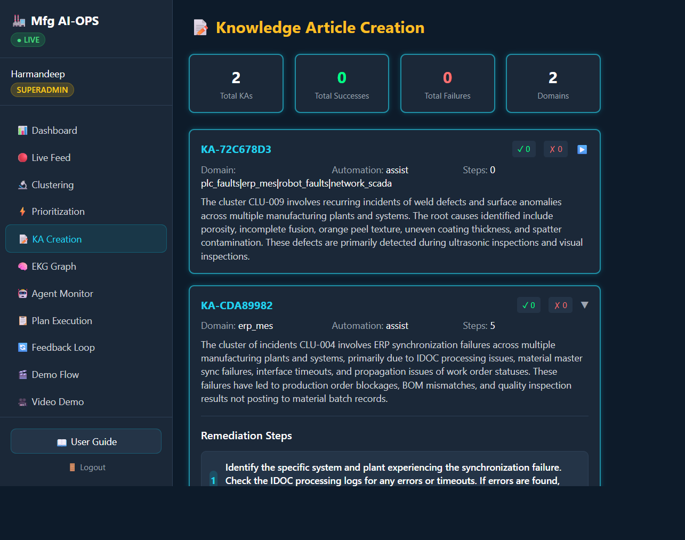Click the Total Failures stat card

coord(448,84)
